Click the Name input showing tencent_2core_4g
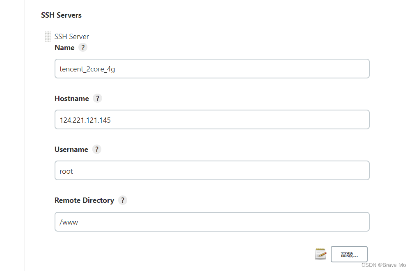This screenshot has width=412, height=271. click(212, 69)
